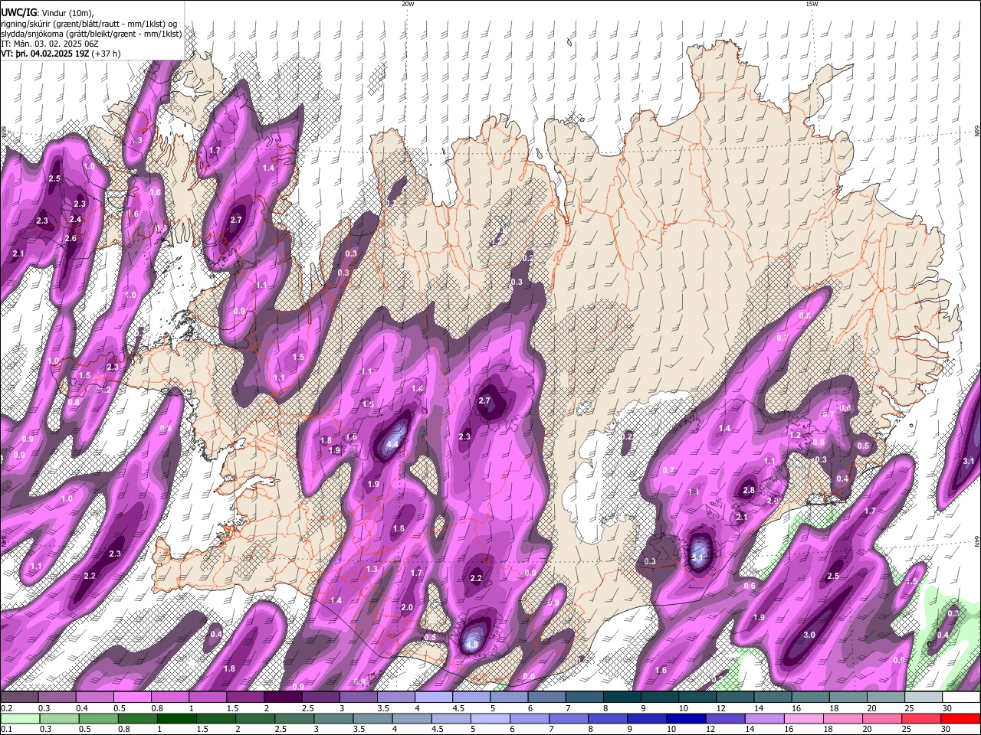Viewport: 981px width, 735px height.
Task: Click the 3.1 value near the right map edge
Action: point(968,461)
